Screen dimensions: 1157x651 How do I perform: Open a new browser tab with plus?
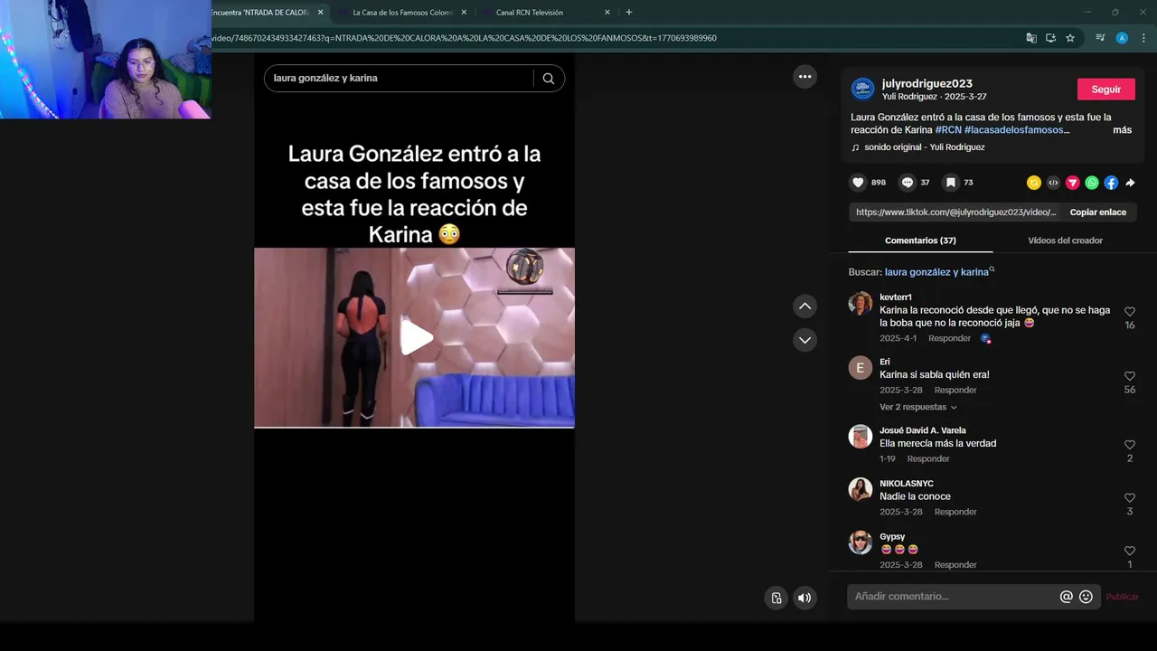coord(629,13)
